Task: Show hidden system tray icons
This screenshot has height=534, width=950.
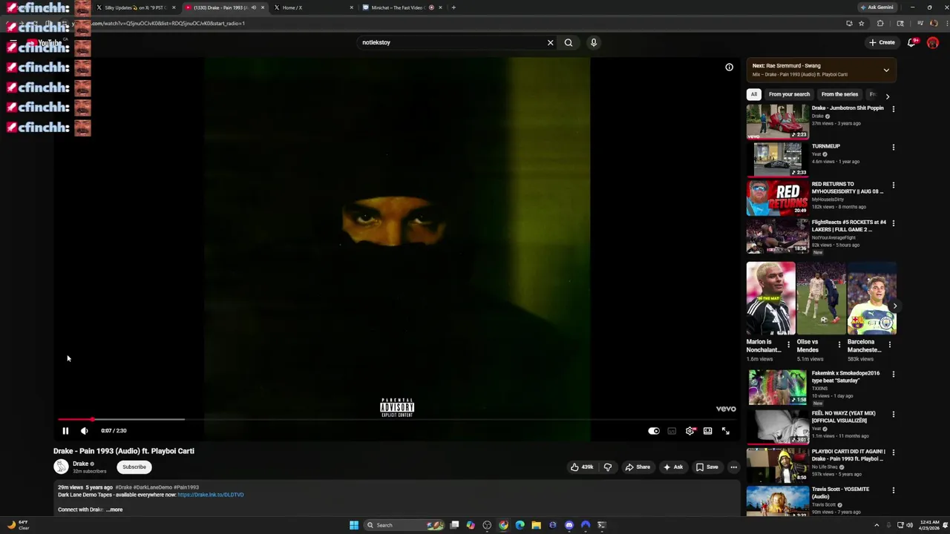Action: pyautogui.click(x=877, y=525)
